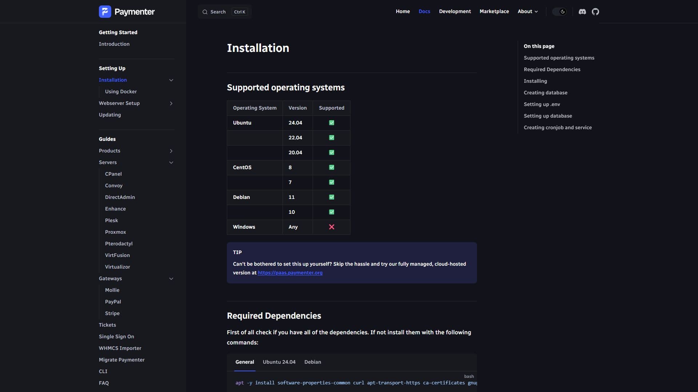698x392 pixels.
Task: Click the red X for Windows
Action: (332, 227)
